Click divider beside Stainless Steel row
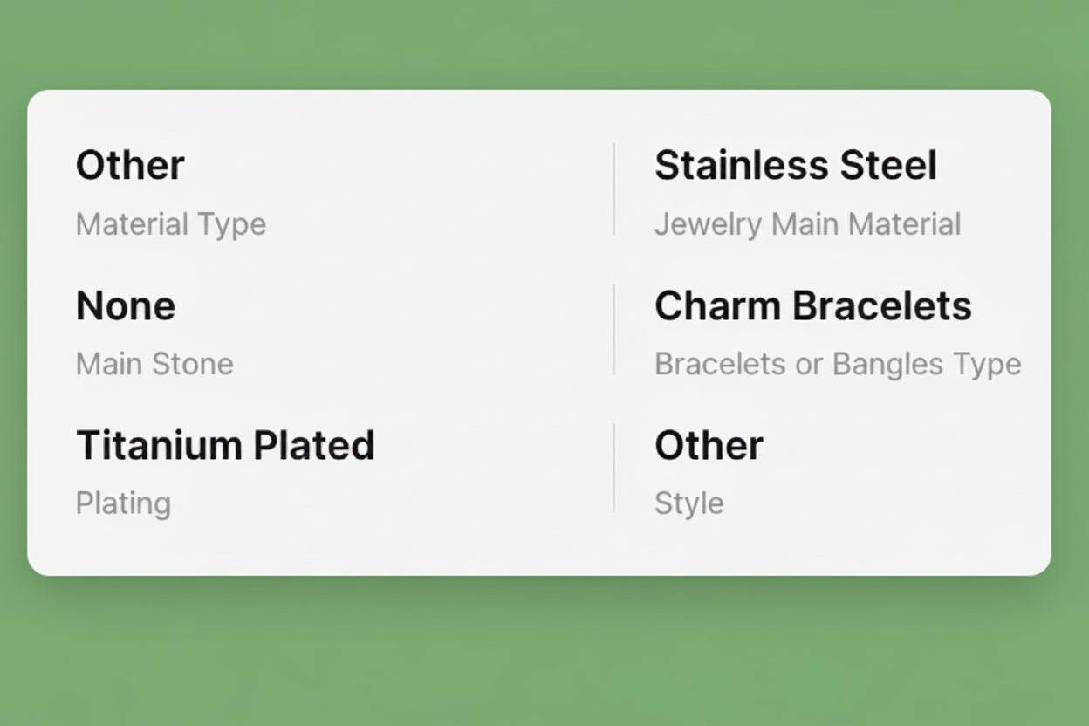The width and height of the screenshot is (1089, 726). 614,189
